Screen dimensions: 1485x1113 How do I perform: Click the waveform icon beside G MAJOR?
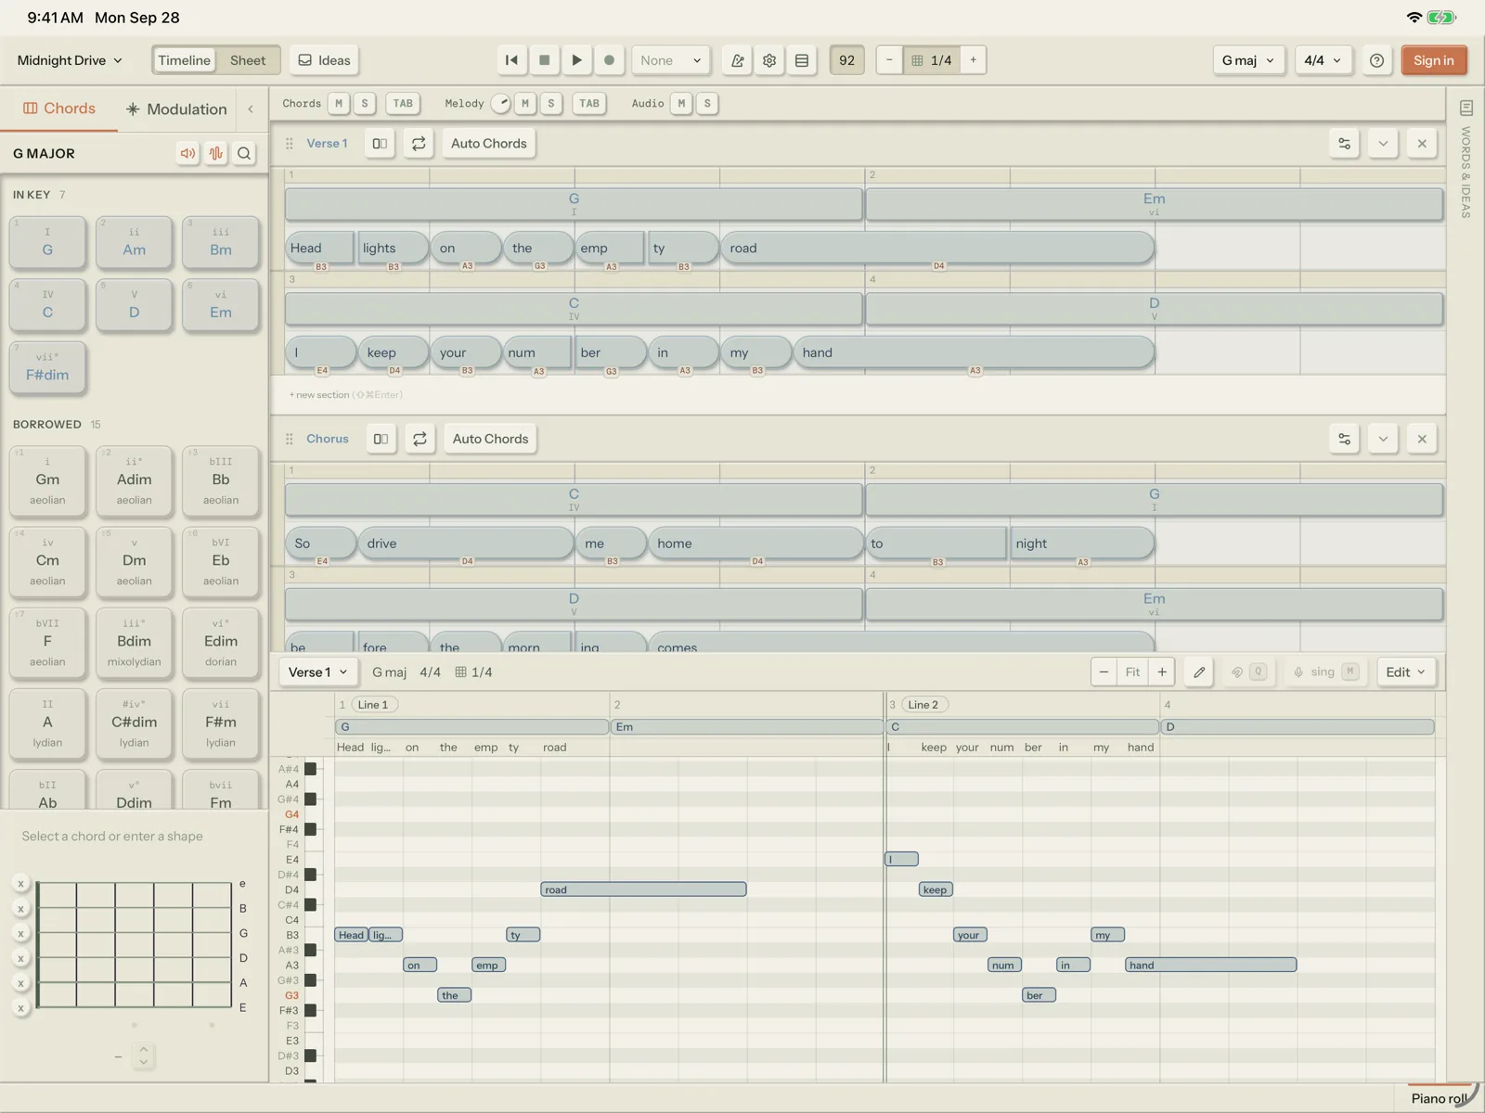216,153
